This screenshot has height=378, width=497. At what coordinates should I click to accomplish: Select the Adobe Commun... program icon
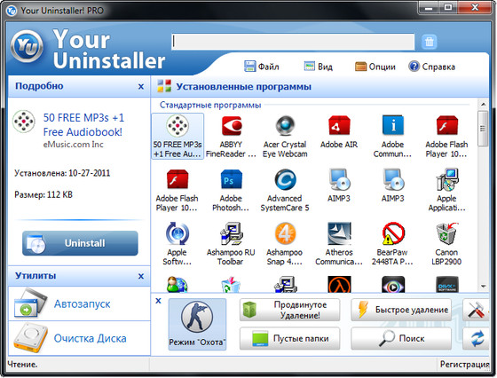392,137
